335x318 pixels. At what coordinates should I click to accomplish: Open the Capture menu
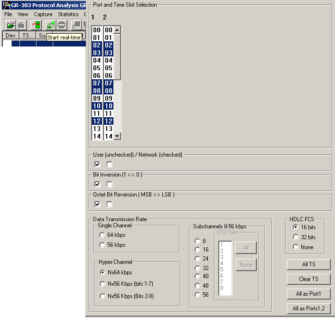point(43,14)
